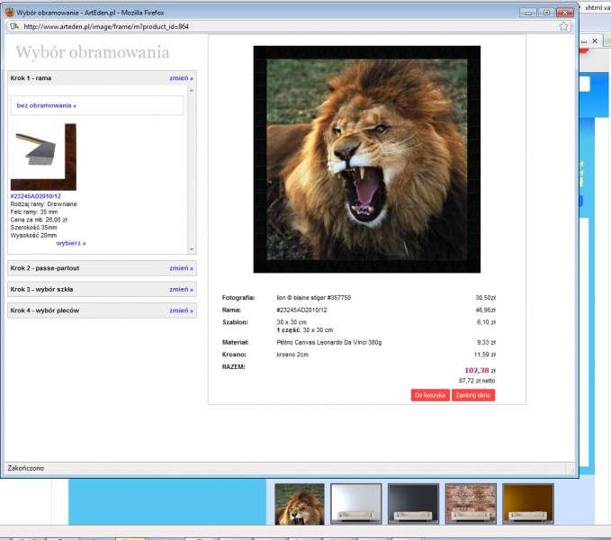Add to cart with 'Do koszyka' button
Viewport: 611px width, 540px height.
(429, 395)
